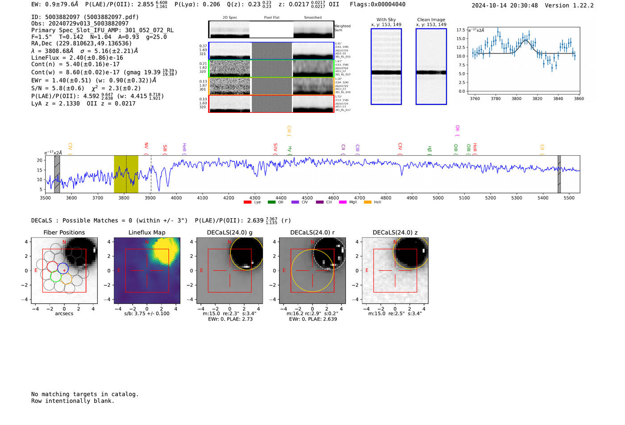Select the magenta MgII legend swatch
Screen dimensions: 625x425
(343, 202)
